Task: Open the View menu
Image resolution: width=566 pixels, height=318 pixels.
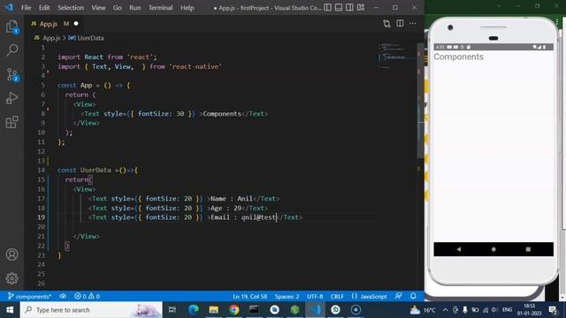Action: 98,8
